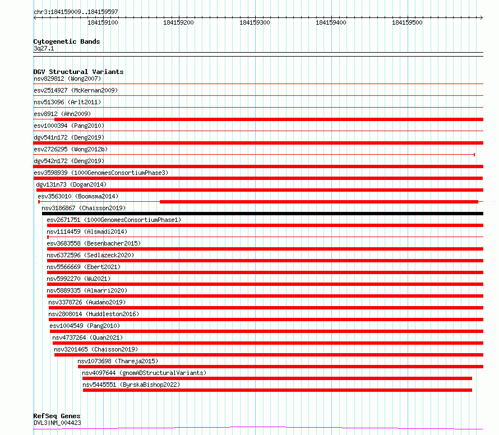Click dgv542n172 (Deng2019) variant label
This screenshot has height=435, width=499.
[69, 161]
